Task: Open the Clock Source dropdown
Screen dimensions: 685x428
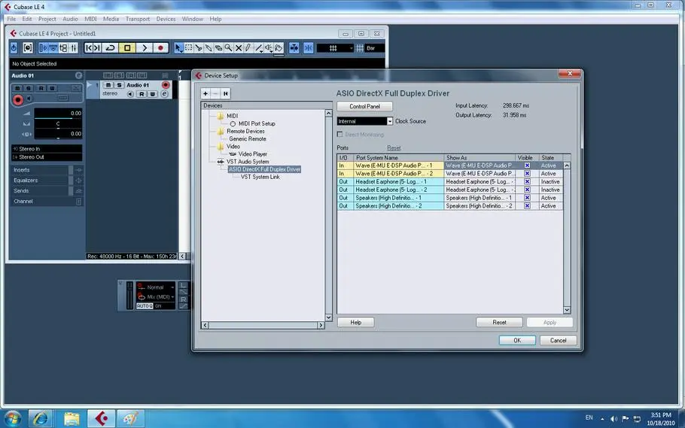Action: click(389, 121)
